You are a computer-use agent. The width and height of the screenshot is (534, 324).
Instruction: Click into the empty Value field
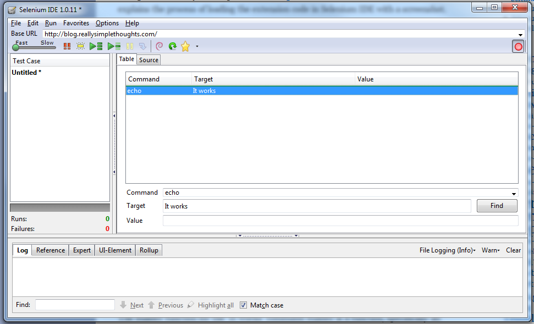pyautogui.click(x=340, y=221)
